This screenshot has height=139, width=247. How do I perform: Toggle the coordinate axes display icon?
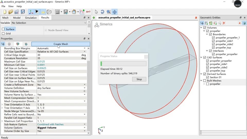point(31,12)
